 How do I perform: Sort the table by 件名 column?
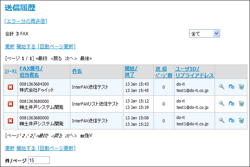click(x=77, y=71)
